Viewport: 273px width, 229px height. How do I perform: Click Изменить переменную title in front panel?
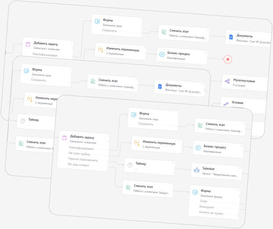(x=159, y=143)
